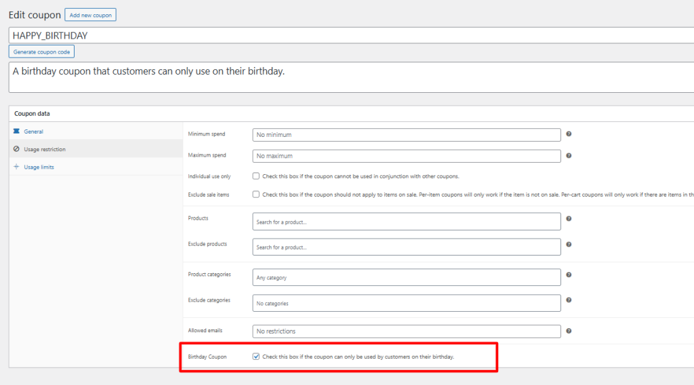Enable the Individual use only checkbox
The height and width of the screenshot is (385, 694).
256,176
